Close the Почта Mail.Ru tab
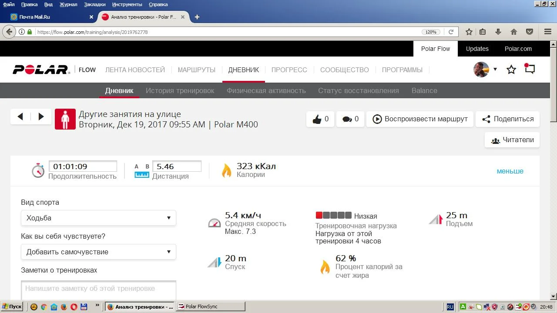The height and width of the screenshot is (313, 557). click(91, 17)
